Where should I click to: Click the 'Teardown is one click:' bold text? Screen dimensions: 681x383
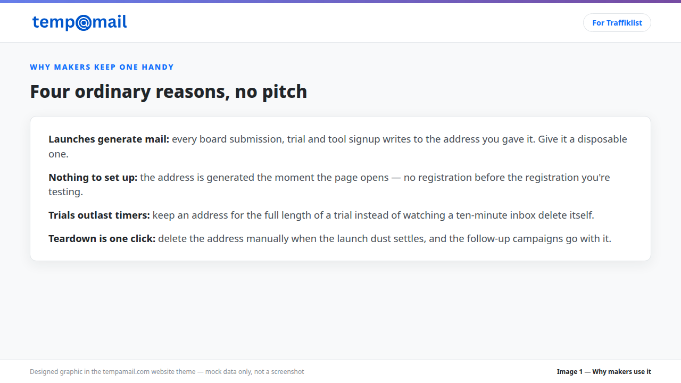point(102,239)
